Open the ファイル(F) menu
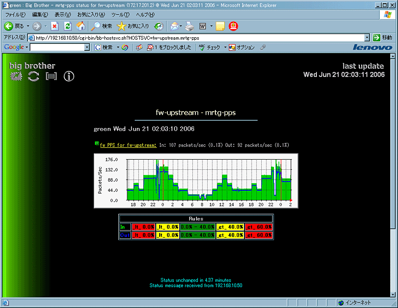Image resolution: width=398 pixels, height=308 pixels. pos(15,14)
